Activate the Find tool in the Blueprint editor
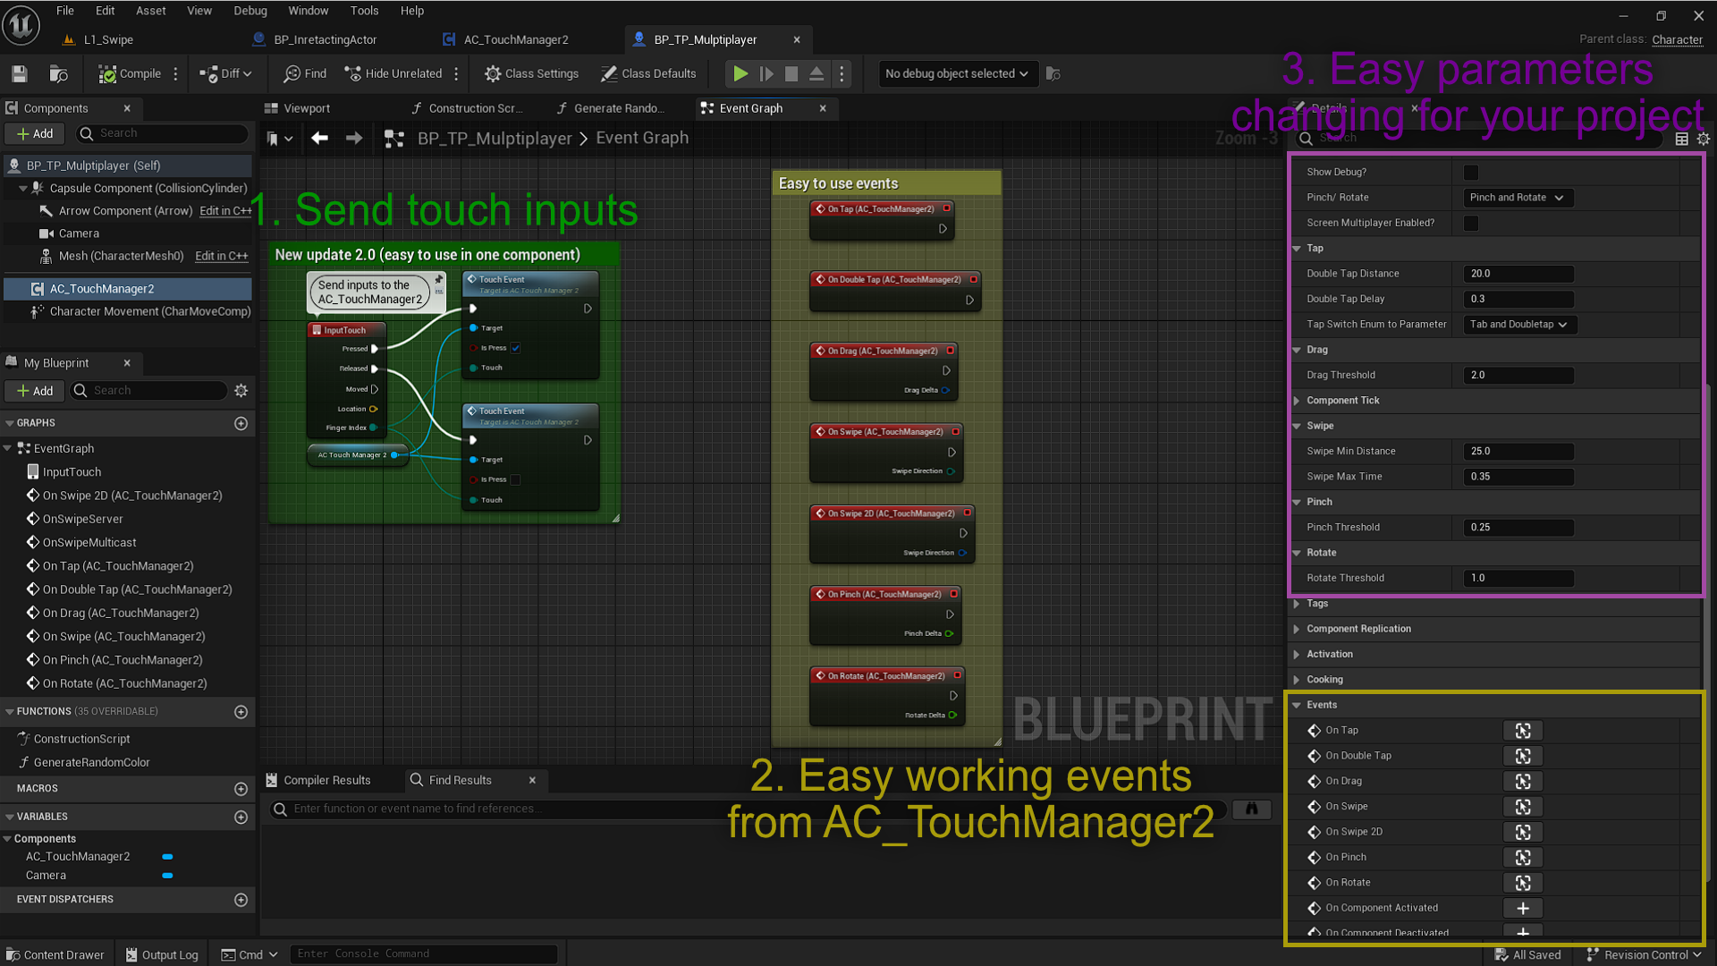The image size is (1717, 966). 304,73
